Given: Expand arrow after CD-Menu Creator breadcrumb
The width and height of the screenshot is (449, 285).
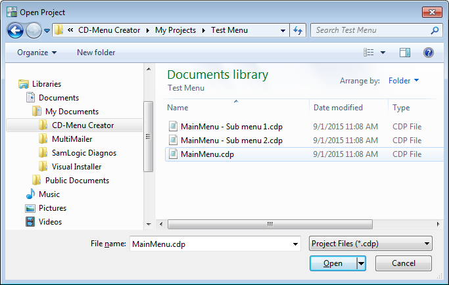Looking at the screenshot, I should 148,30.
